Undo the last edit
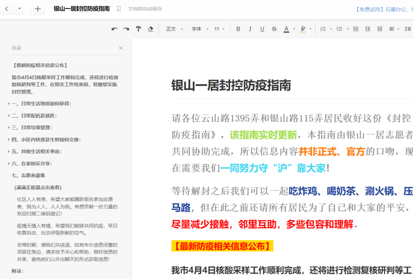 click(115, 29)
